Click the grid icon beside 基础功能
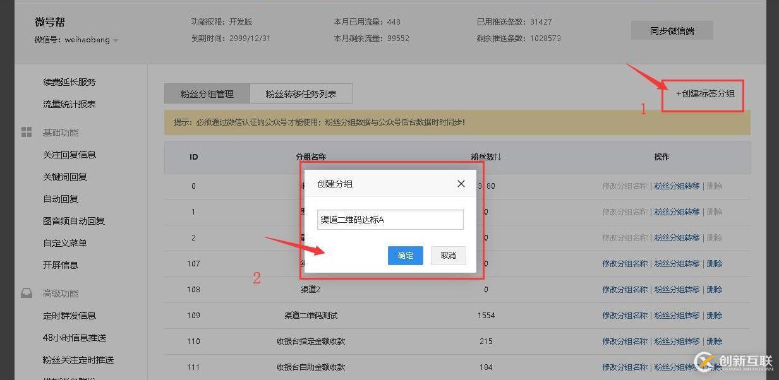The image size is (779, 380). pos(27,132)
